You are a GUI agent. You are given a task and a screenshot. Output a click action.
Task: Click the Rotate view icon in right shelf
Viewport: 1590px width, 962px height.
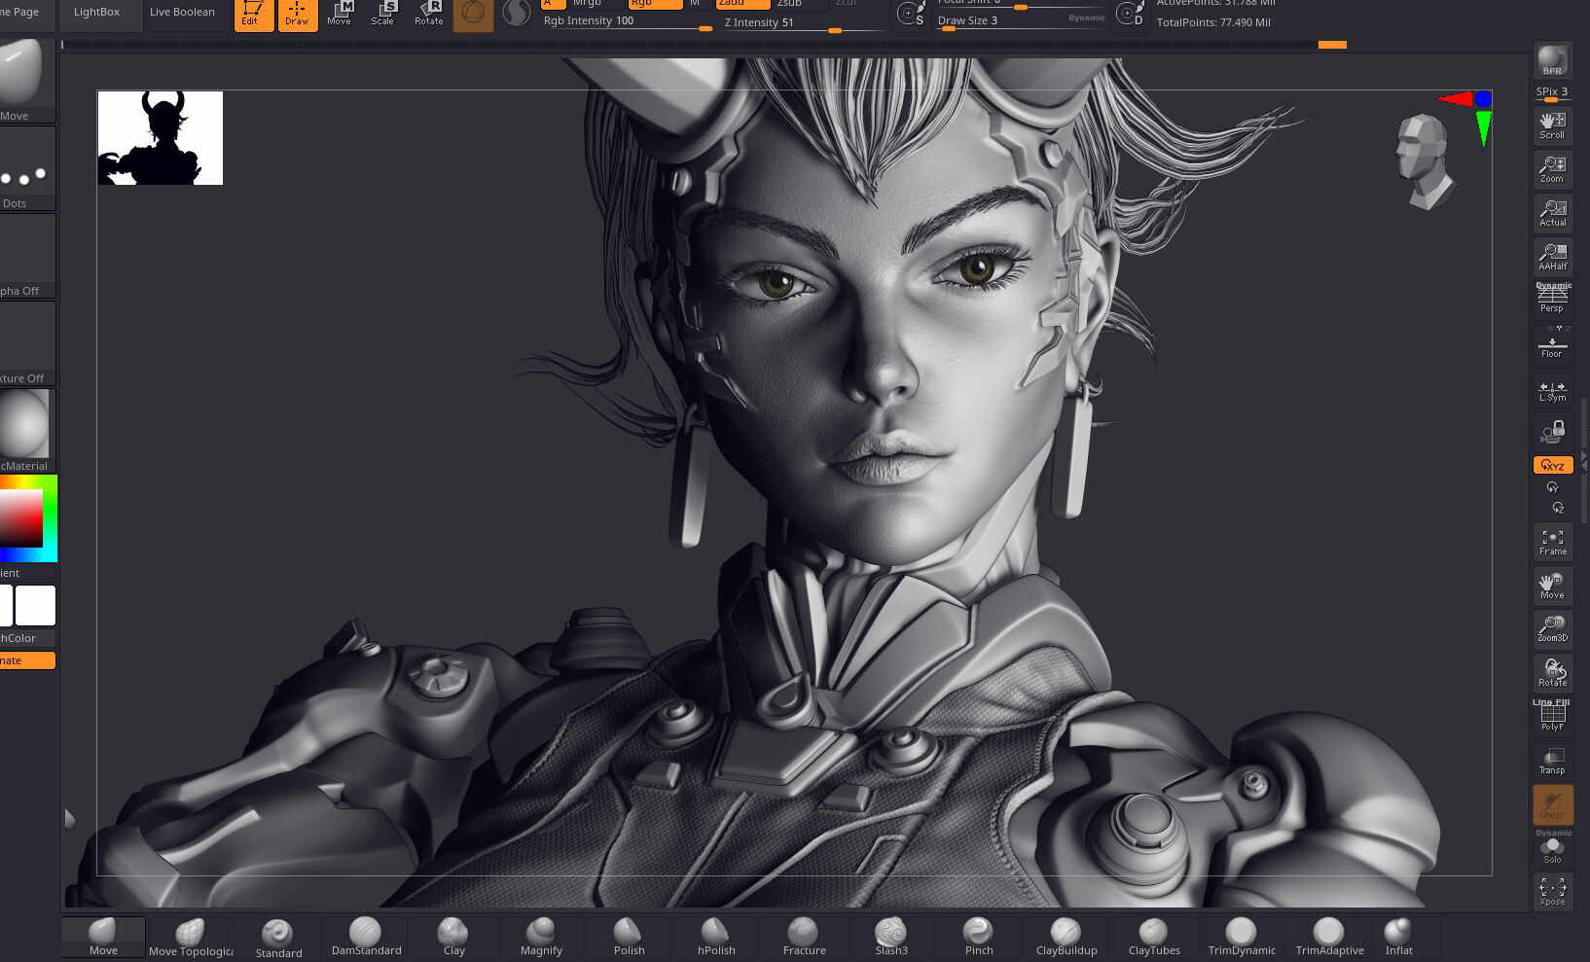[x=1552, y=673]
